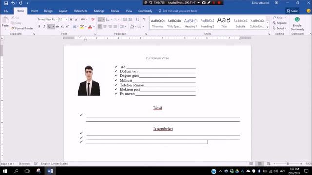Switch to the Layout tab

[x=63, y=11]
